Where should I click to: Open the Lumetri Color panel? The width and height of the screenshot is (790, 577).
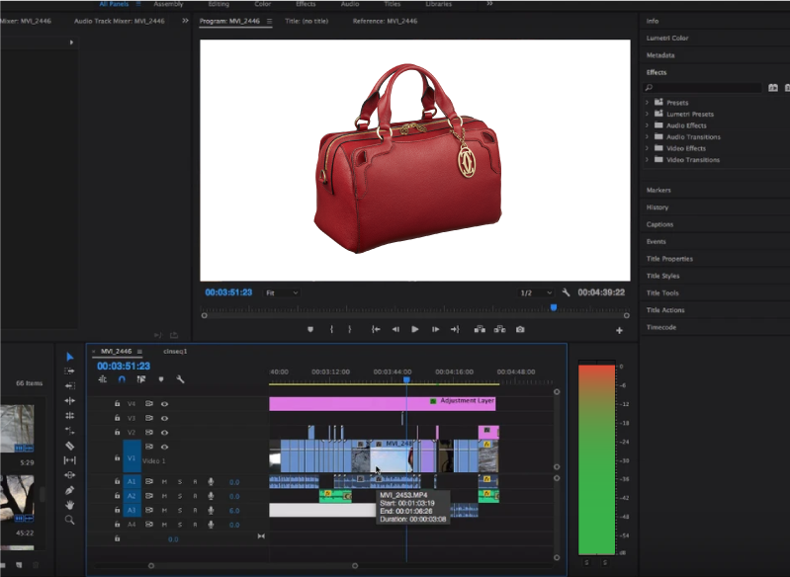tap(667, 39)
